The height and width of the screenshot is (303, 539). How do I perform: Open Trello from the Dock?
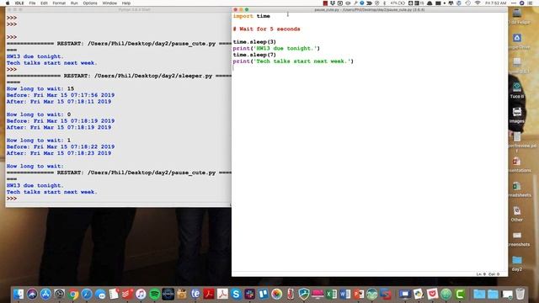click(263, 294)
